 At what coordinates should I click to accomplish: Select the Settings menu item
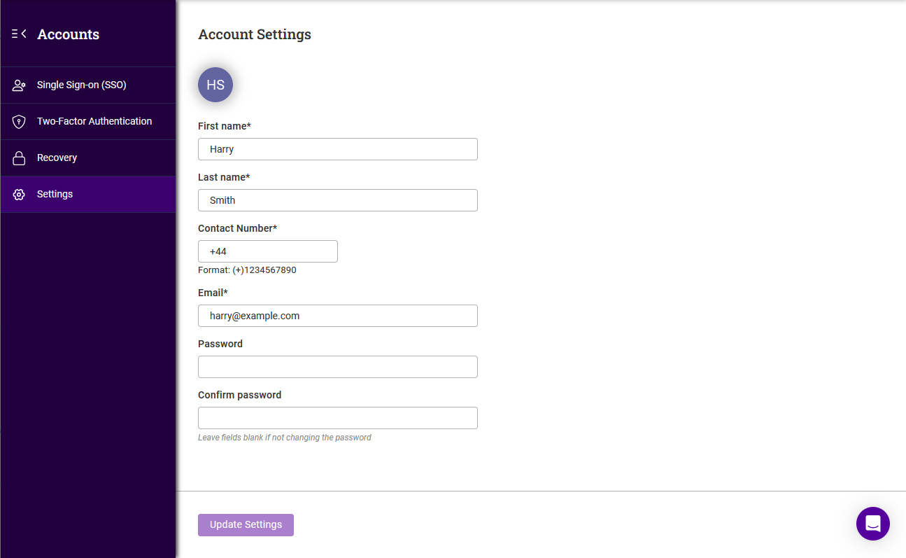click(x=88, y=195)
